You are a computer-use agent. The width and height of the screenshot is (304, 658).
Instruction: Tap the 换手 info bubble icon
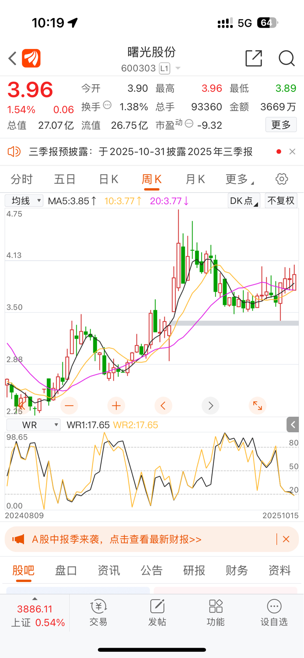107,105
